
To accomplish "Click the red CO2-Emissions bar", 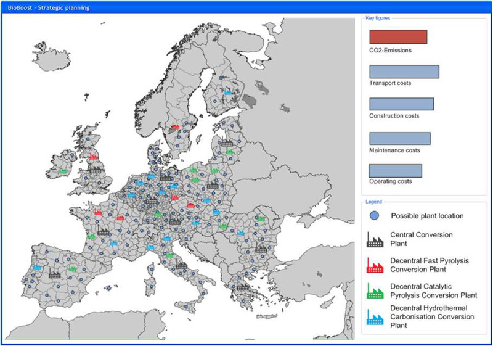I will coord(398,37).
